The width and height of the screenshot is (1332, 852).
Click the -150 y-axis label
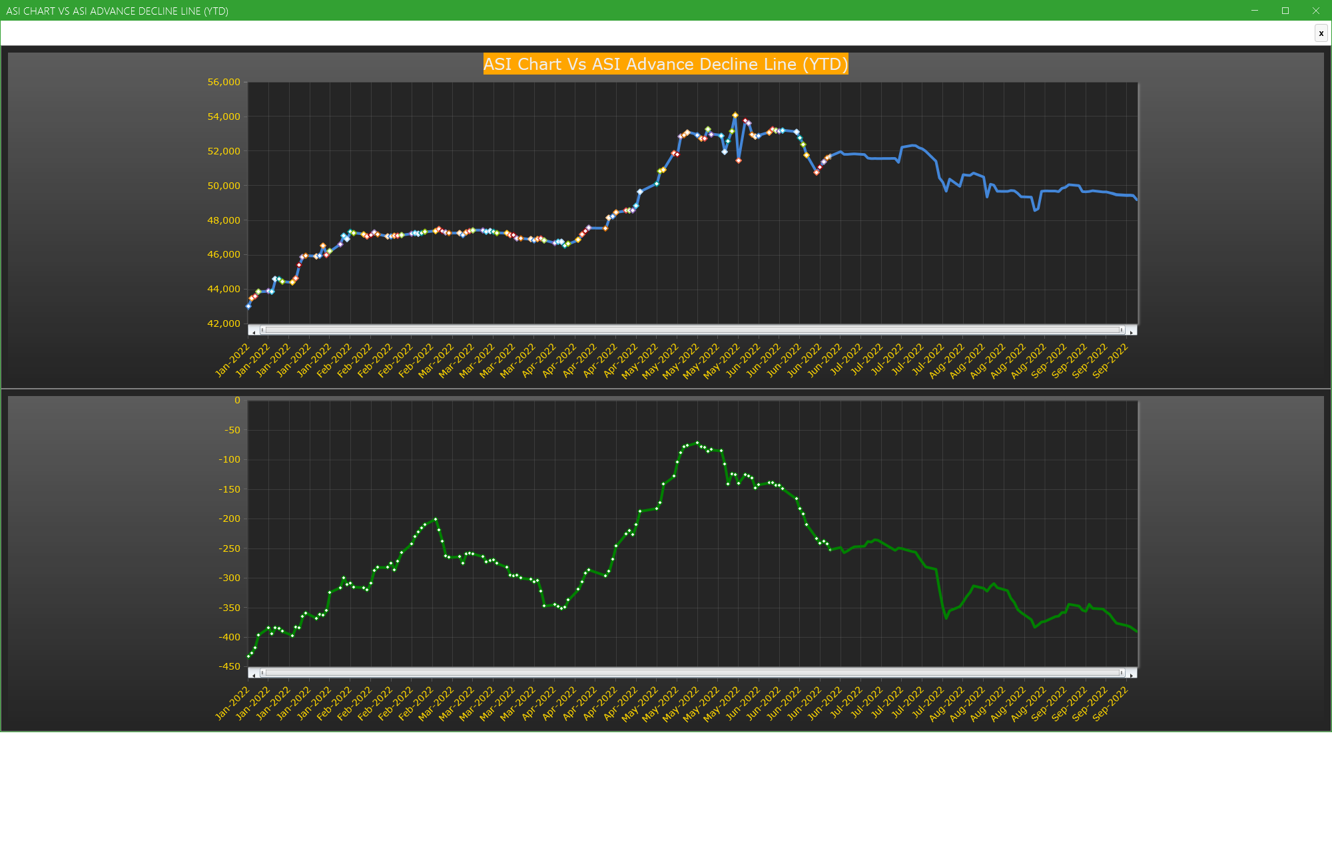(230, 489)
